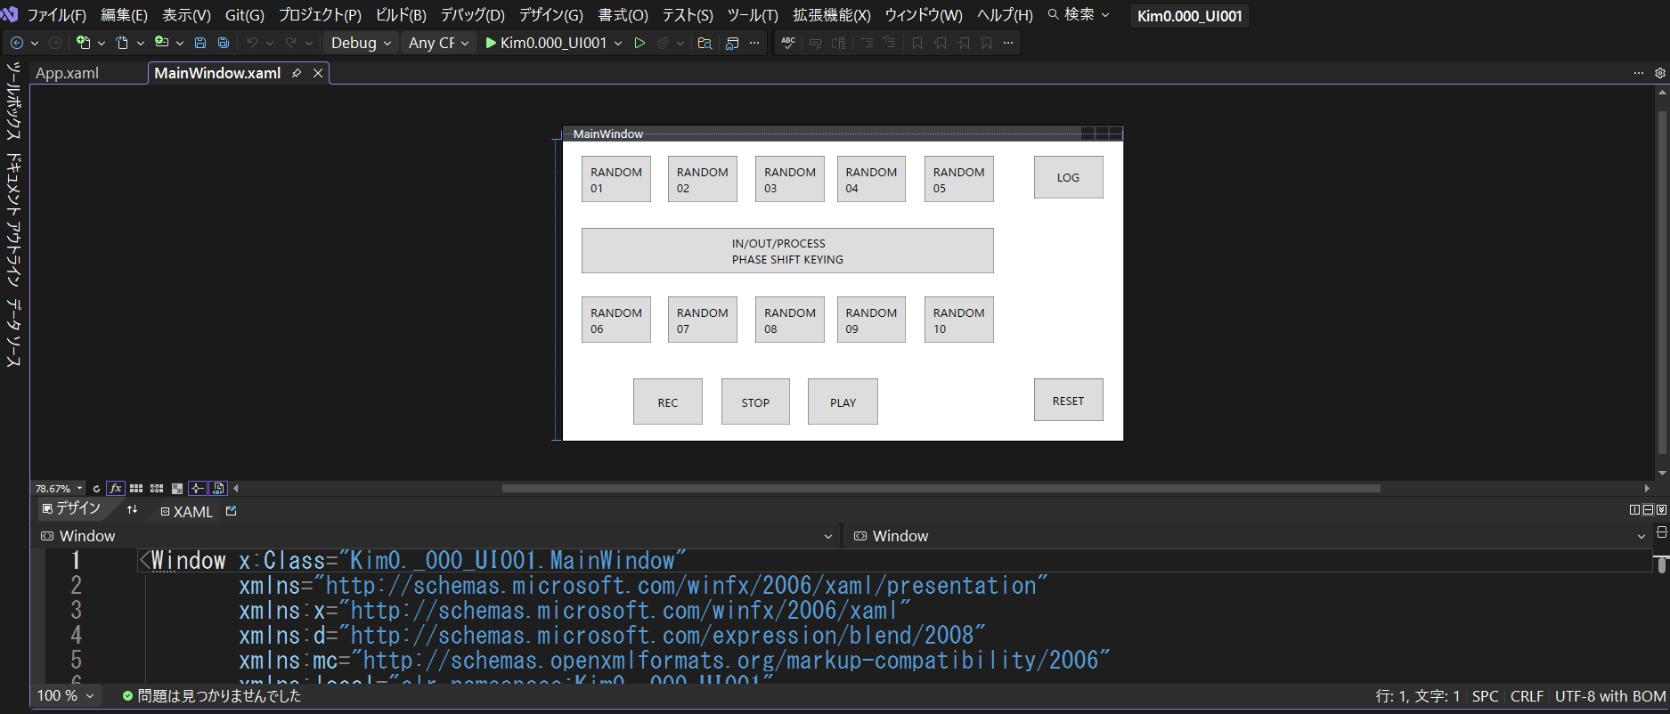
Task: Toggle the designer grid display
Action: click(x=136, y=489)
